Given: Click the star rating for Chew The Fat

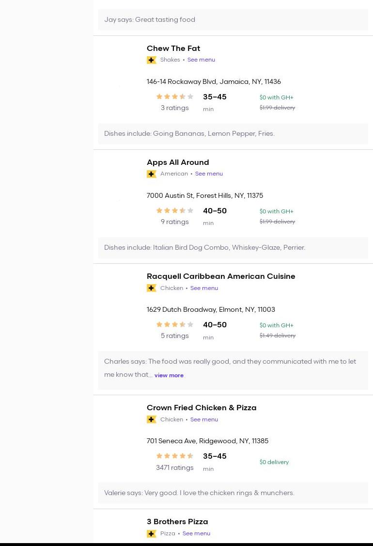Looking at the screenshot, I should pos(175,97).
